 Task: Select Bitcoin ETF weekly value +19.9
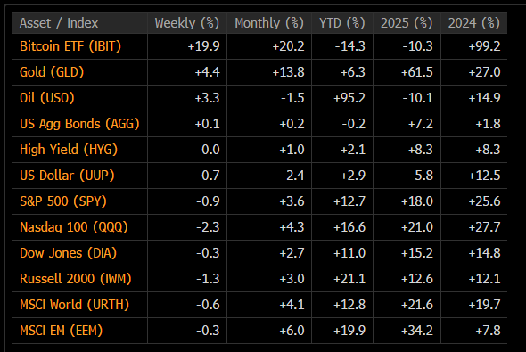click(203, 46)
